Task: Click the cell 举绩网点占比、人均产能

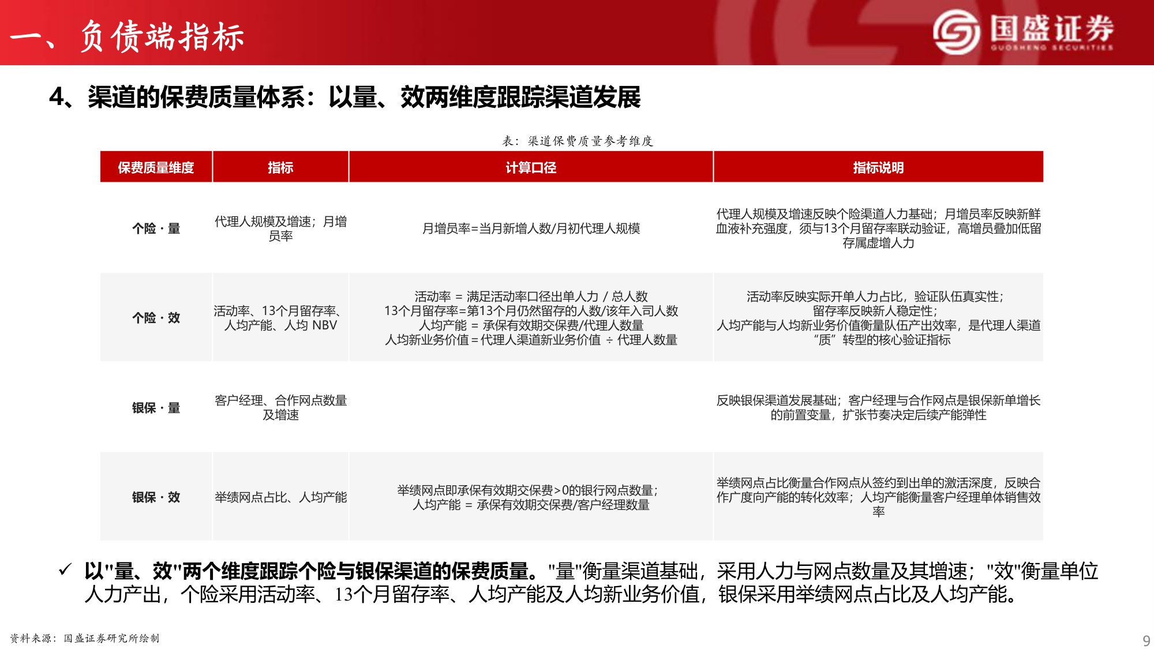Action: (280, 497)
